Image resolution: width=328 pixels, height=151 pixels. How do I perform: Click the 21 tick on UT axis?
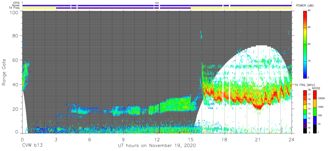coord(258,140)
